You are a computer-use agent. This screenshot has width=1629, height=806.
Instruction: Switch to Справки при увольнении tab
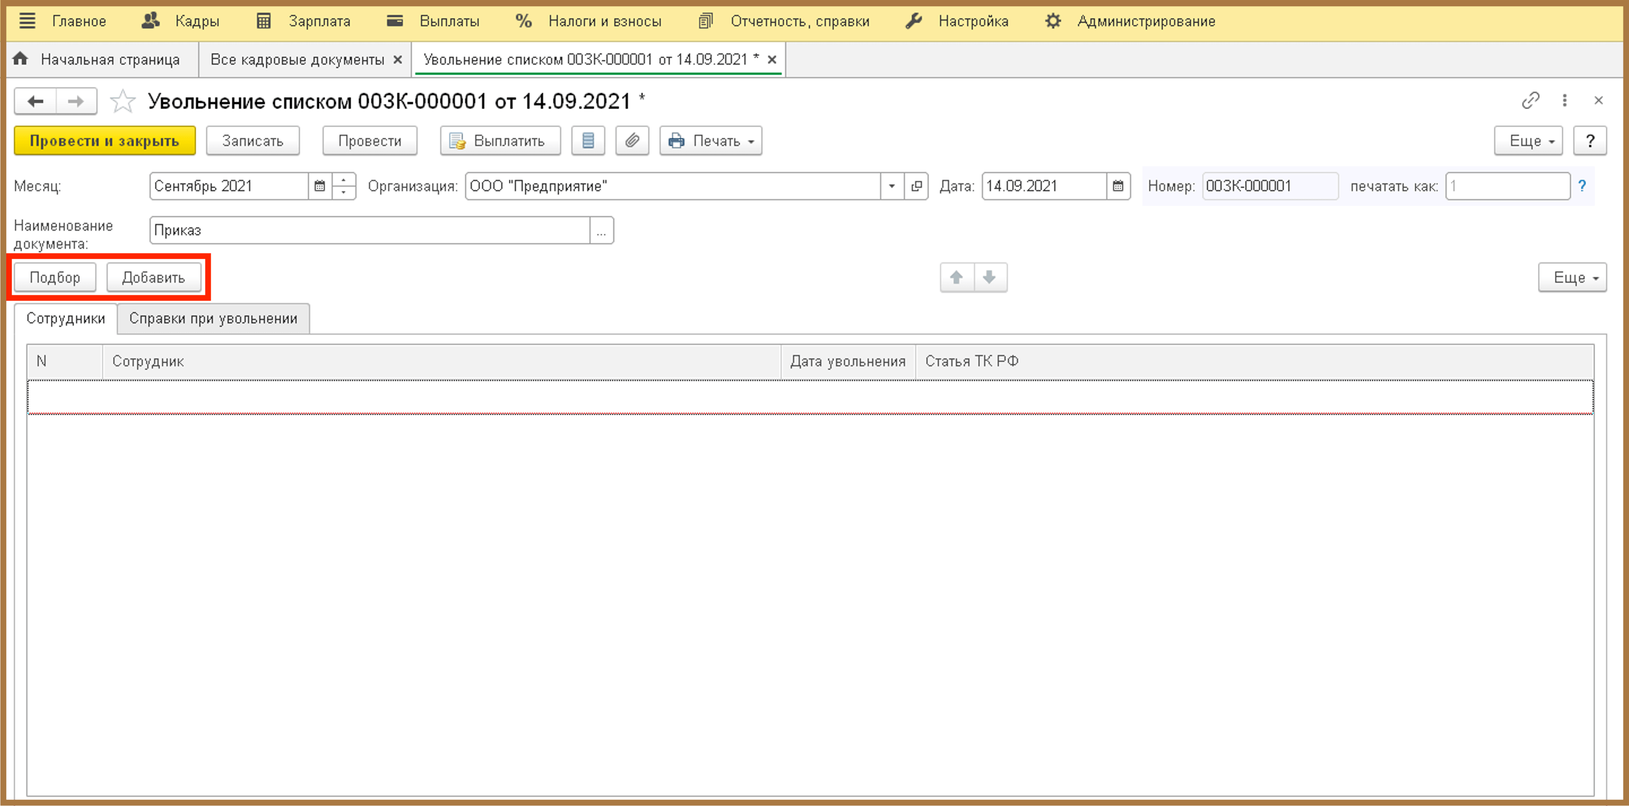(x=214, y=319)
